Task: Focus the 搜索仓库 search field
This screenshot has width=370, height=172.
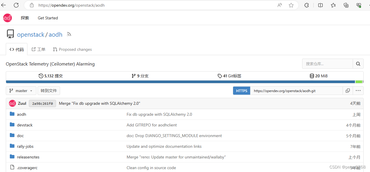Action: (x=328, y=64)
